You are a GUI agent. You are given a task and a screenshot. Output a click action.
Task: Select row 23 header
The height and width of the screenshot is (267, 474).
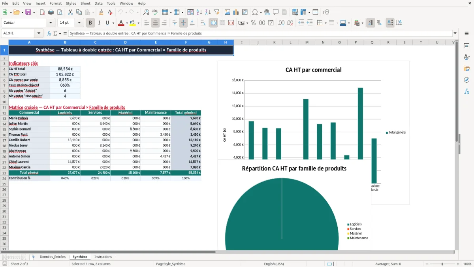click(x=4, y=173)
